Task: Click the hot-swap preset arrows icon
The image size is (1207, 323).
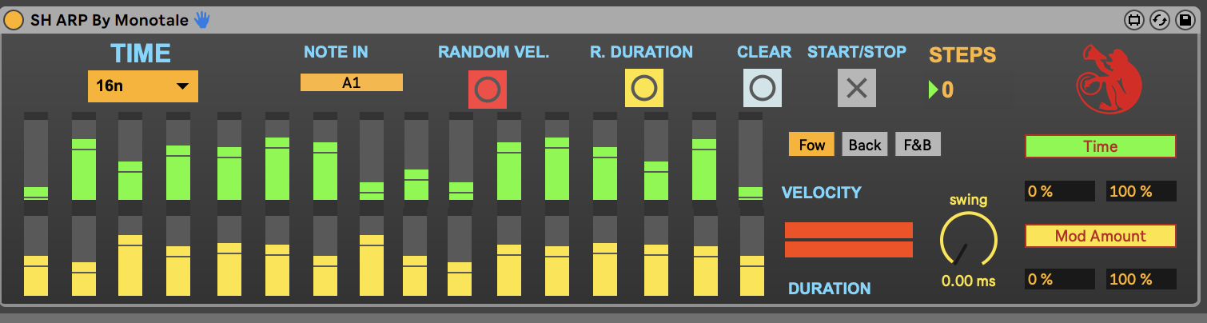Action: tap(1160, 20)
